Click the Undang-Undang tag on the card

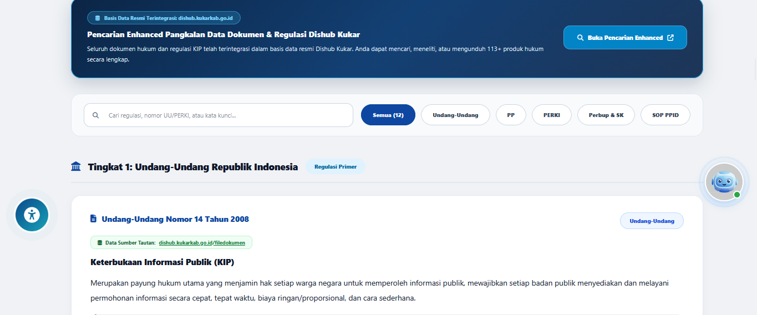click(x=652, y=221)
